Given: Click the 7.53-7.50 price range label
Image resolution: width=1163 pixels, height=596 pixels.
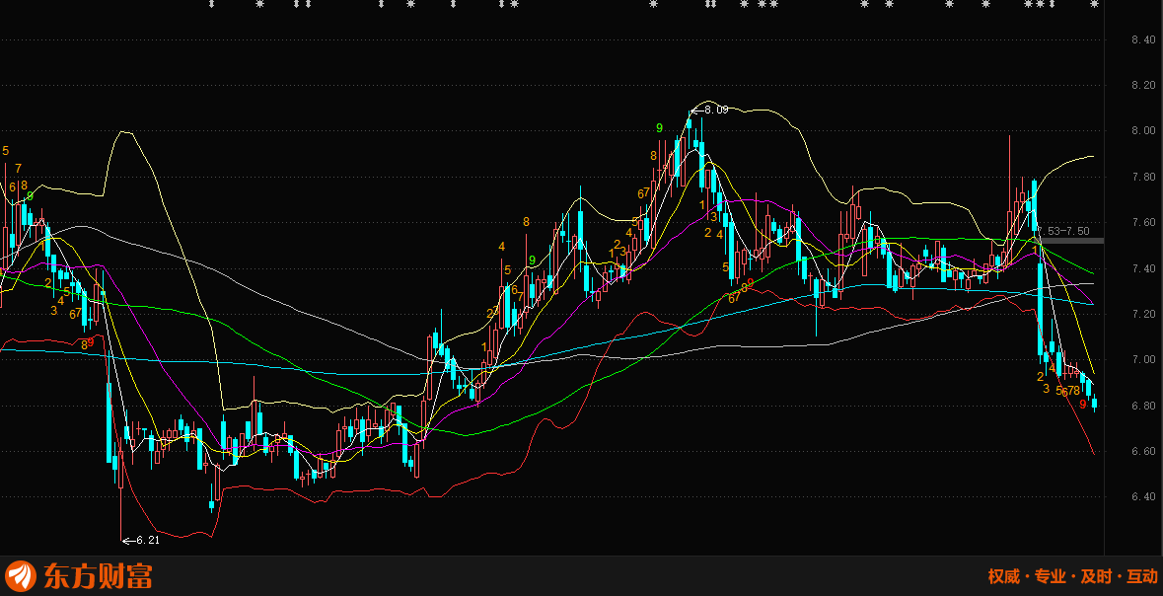Looking at the screenshot, I should point(1062,231).
